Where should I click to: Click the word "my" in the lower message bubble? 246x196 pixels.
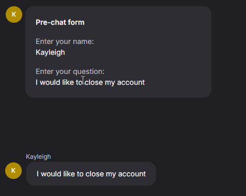111,174
